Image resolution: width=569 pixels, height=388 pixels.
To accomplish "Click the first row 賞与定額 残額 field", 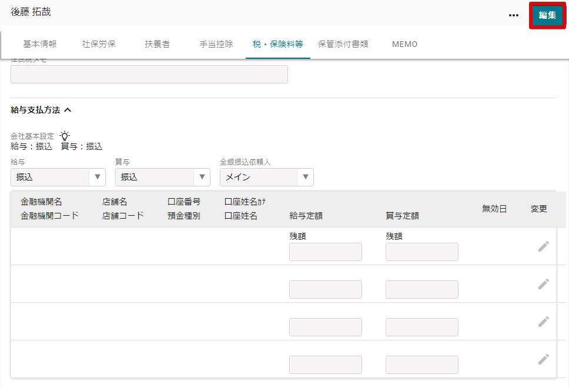I will click(x=421, y=252).
